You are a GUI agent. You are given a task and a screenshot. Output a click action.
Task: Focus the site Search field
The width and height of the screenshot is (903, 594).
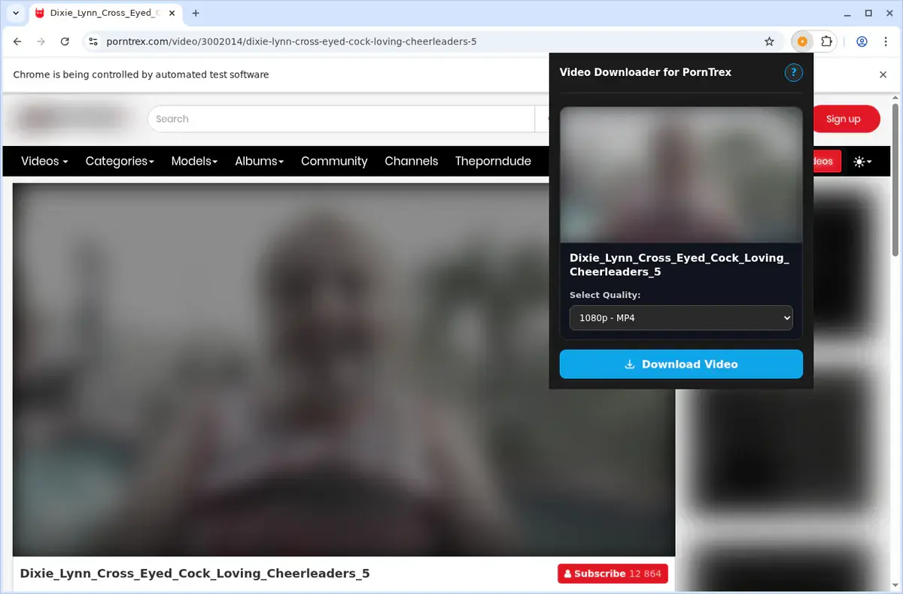pos(341,119)
